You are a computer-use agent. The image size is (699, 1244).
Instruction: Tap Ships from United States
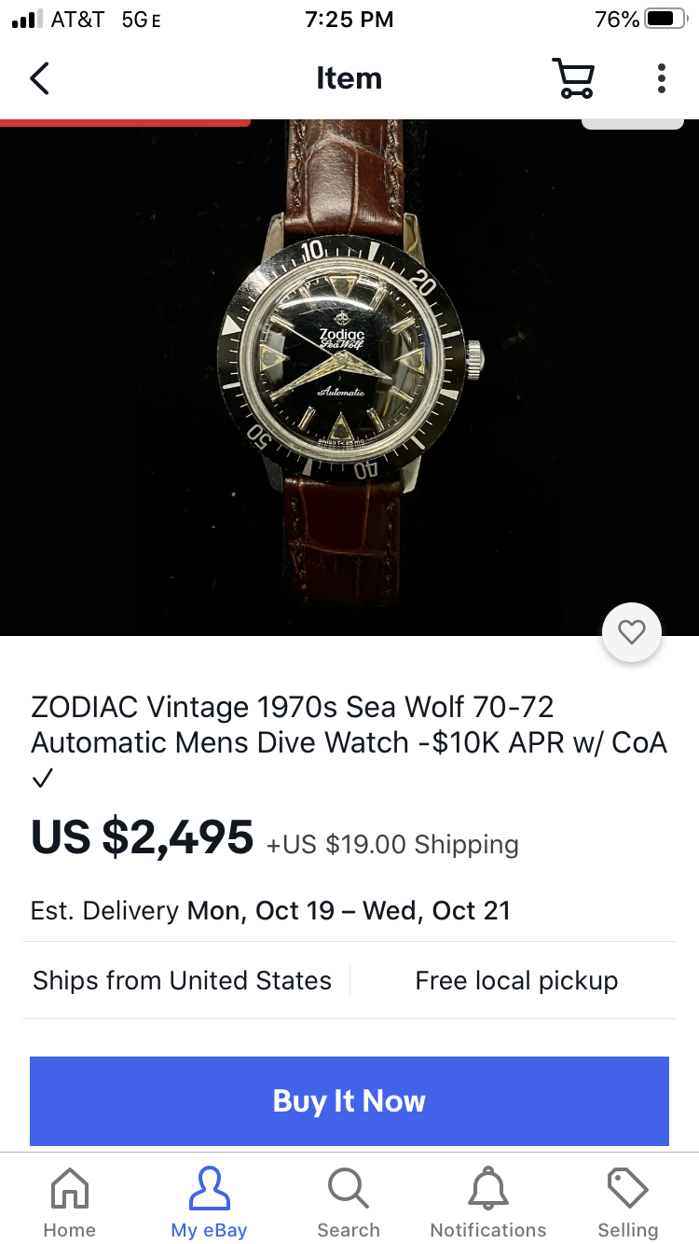click(x=182, y=980)
